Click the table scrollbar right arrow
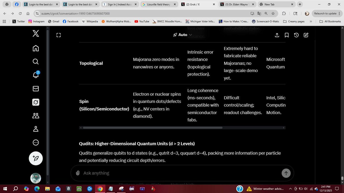Viewport: 344px width, 193px height. (x=284, y=128)
